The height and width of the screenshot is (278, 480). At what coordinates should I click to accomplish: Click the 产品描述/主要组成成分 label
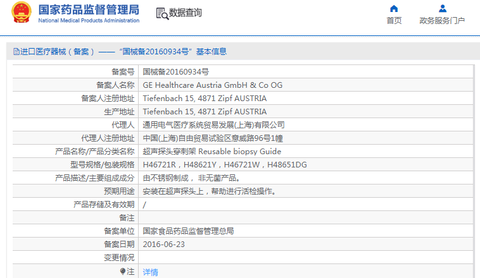(94, 178)
